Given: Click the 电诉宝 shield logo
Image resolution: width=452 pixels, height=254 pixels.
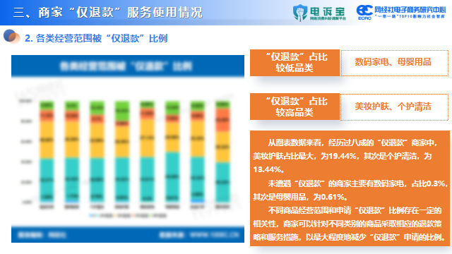Looking at the screenshot, I should click(x=319, y=13).
